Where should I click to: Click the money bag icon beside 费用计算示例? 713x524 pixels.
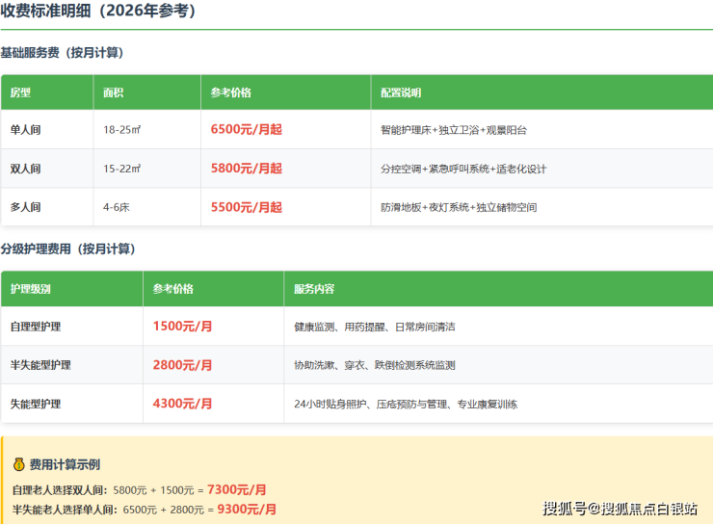(18, 464)
